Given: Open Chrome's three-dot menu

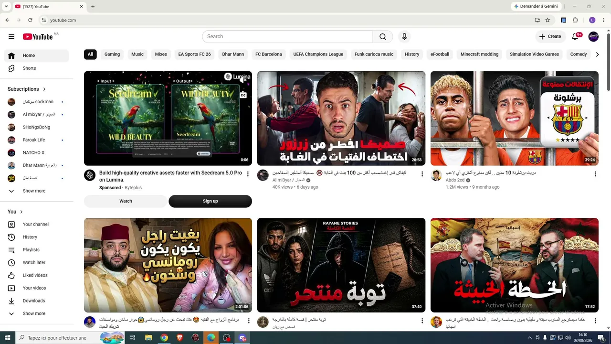Looking at the screenshot, I should point(604,20).
